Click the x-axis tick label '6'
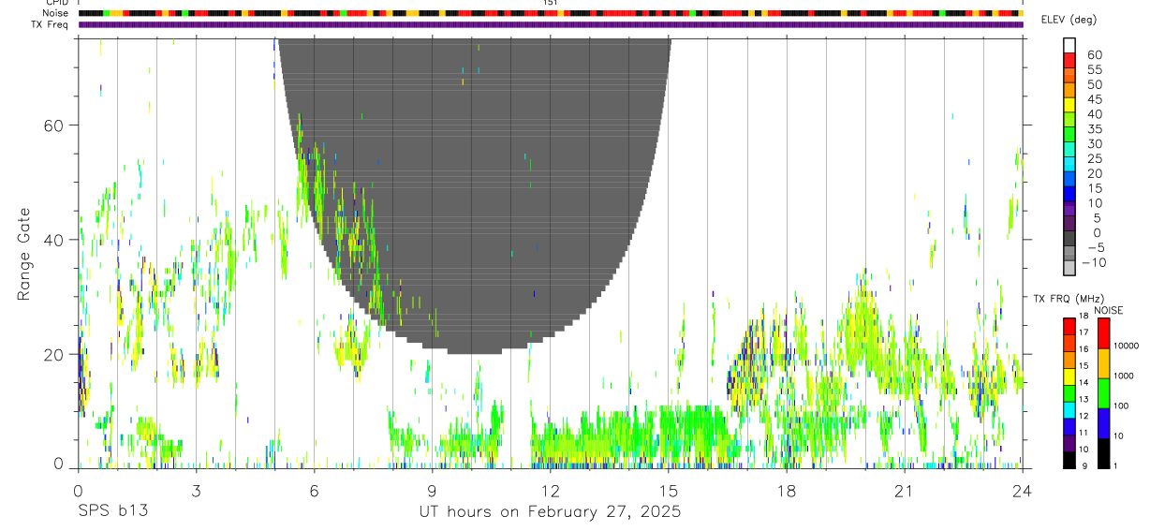 pos(314,491)
